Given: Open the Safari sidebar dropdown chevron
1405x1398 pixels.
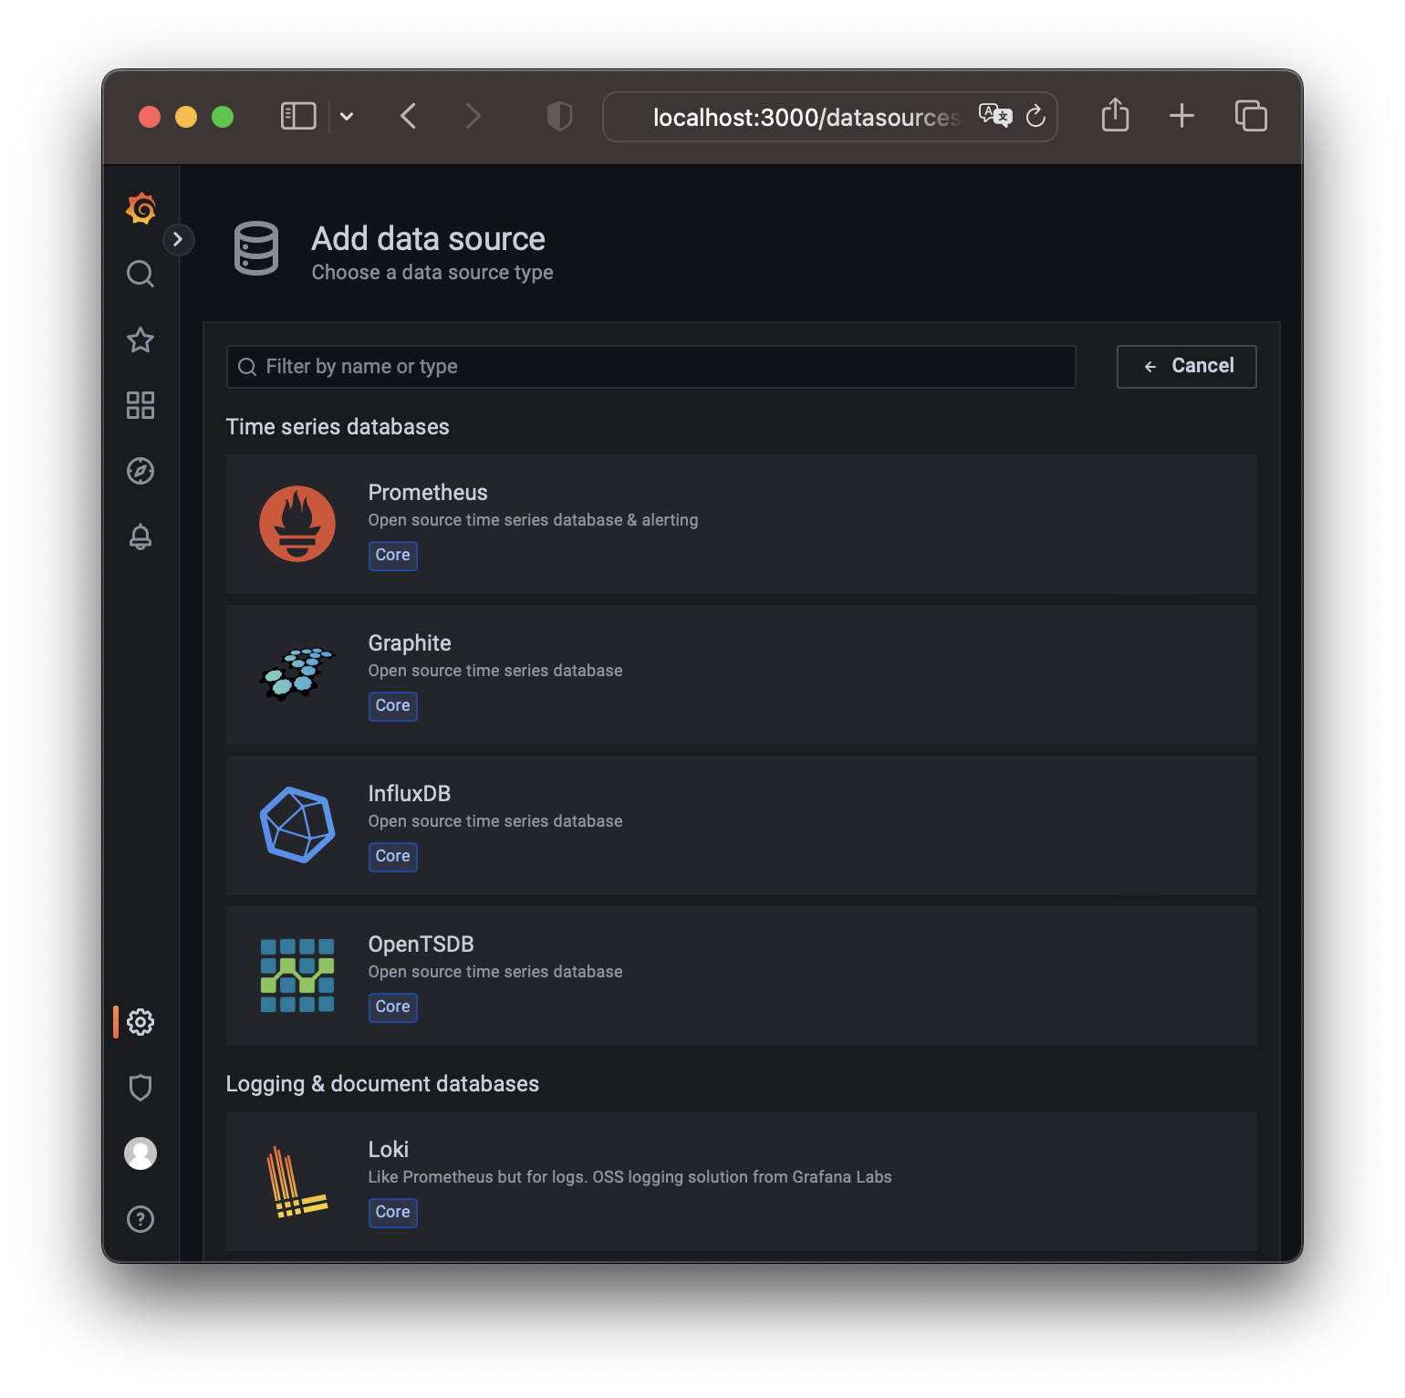Looking at the screenshot, I should (x=347, y=116).
